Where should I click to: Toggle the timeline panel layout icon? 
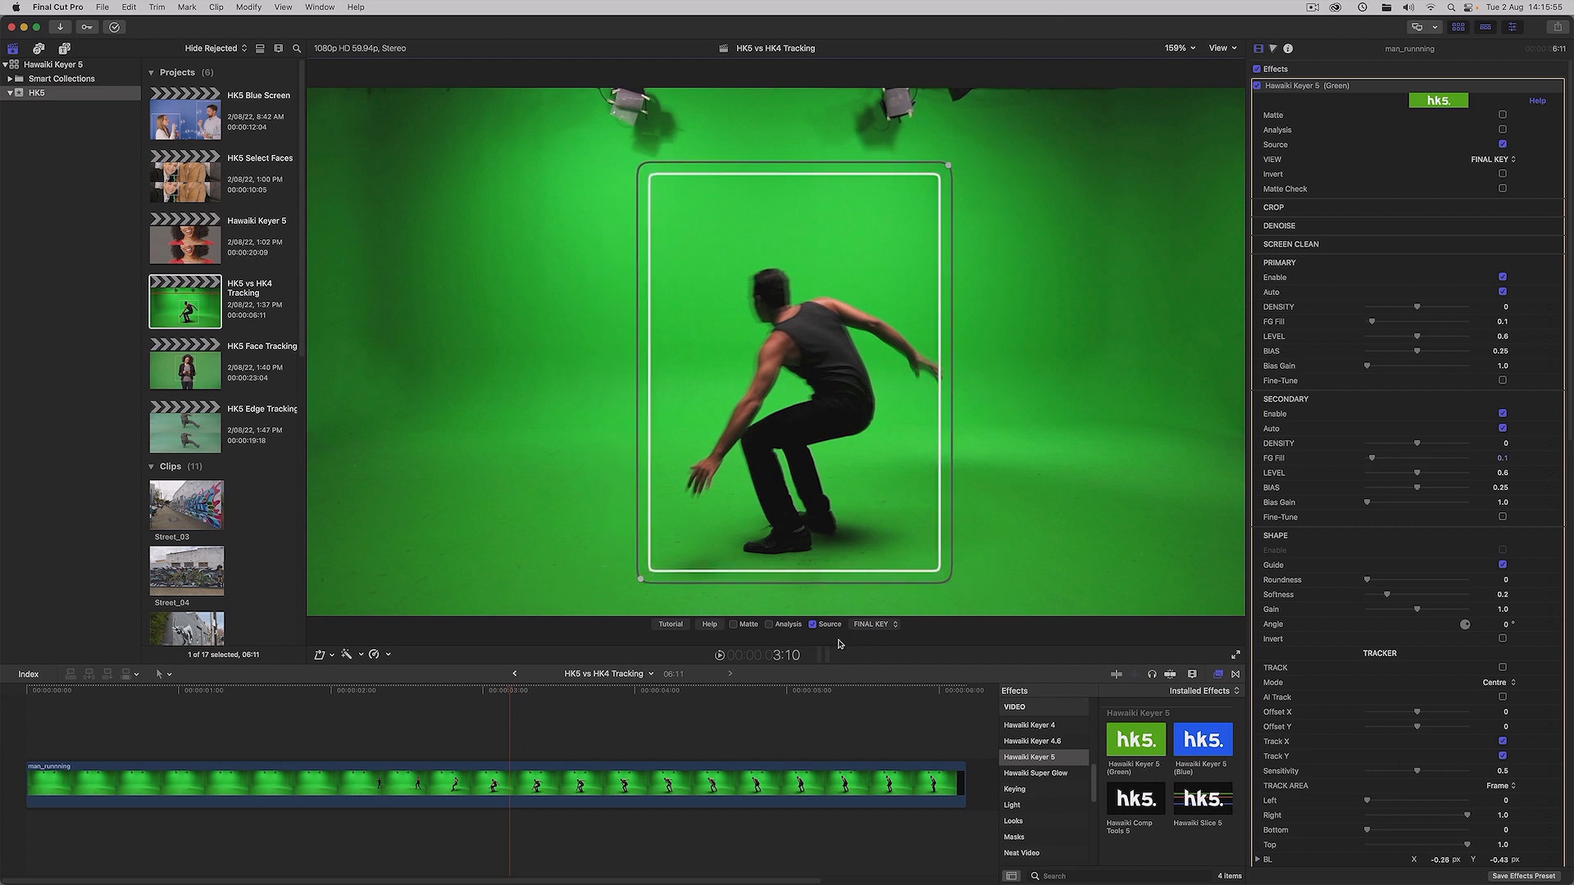pos(1485,27)
